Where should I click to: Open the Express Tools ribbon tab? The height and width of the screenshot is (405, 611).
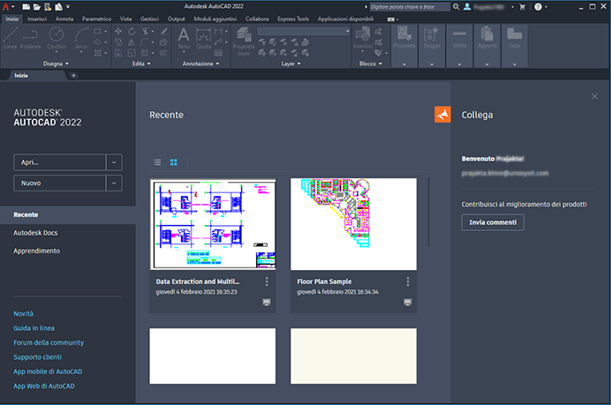[293, 19]
